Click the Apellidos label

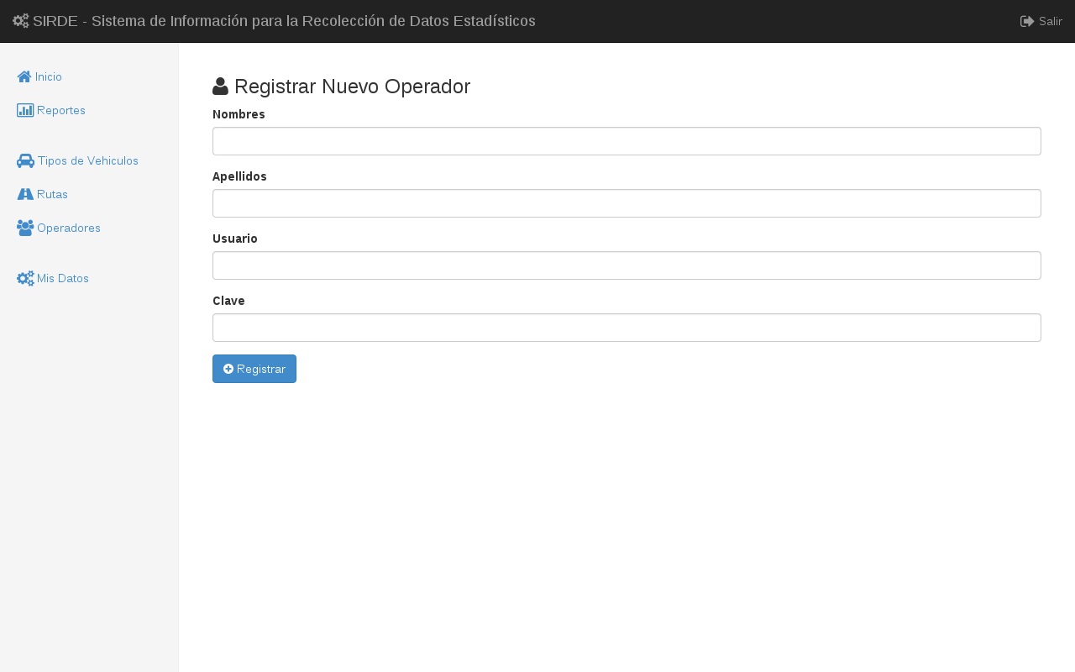pyautogui.click(x=239, y=176)
